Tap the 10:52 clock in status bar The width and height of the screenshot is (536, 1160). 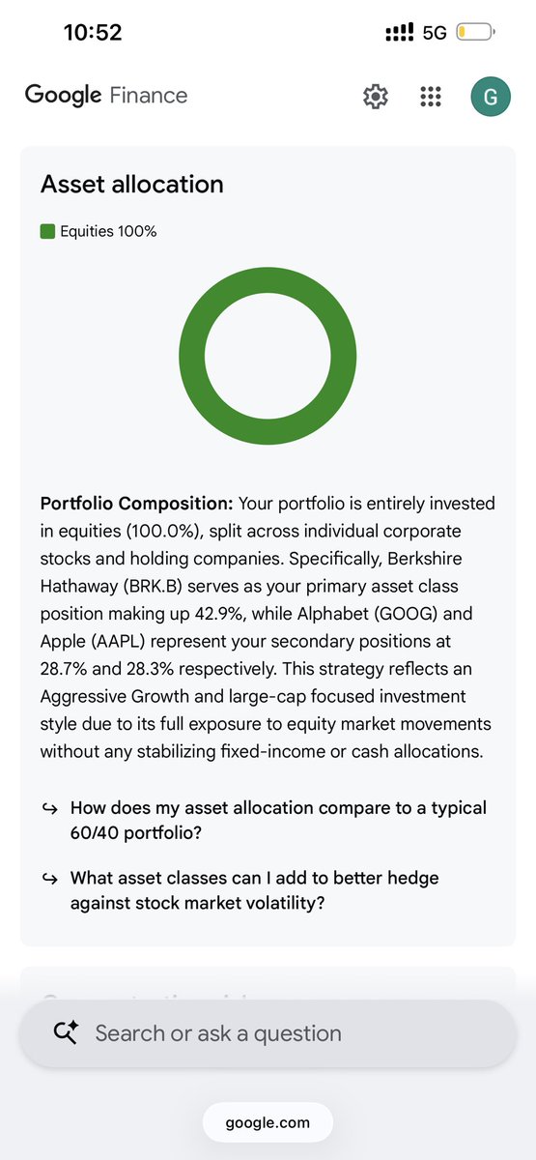pos(93,33)
